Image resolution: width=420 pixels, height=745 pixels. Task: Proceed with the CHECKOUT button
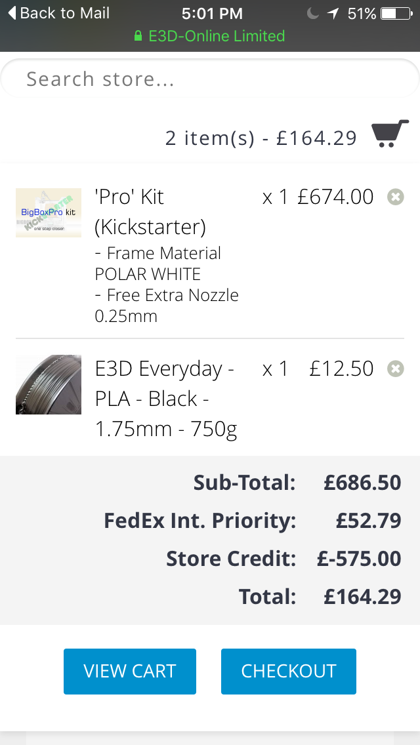[x=289, y=671]
